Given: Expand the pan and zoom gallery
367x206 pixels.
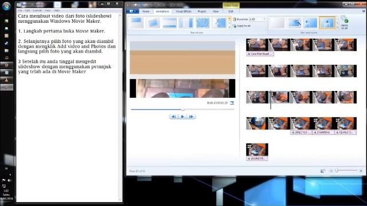Looking at the screenshot, I should (x=337, y=27).
